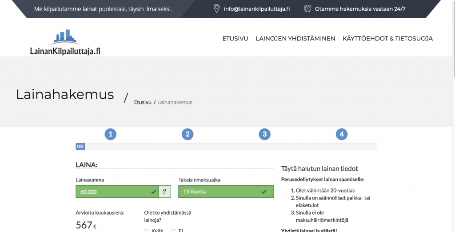Click the question mark help icon beside Lainasumma
This screenshot has height=232, width=455.
click(164, 192)
